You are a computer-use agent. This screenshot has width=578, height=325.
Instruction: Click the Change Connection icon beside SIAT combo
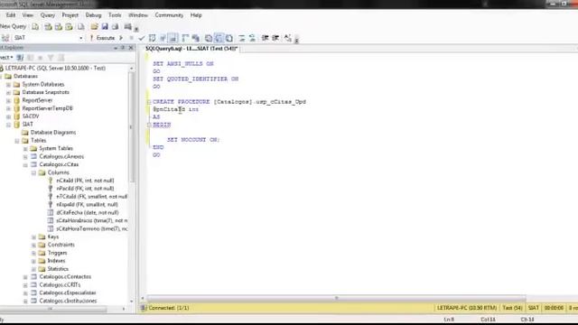click(x=5, y=38)
